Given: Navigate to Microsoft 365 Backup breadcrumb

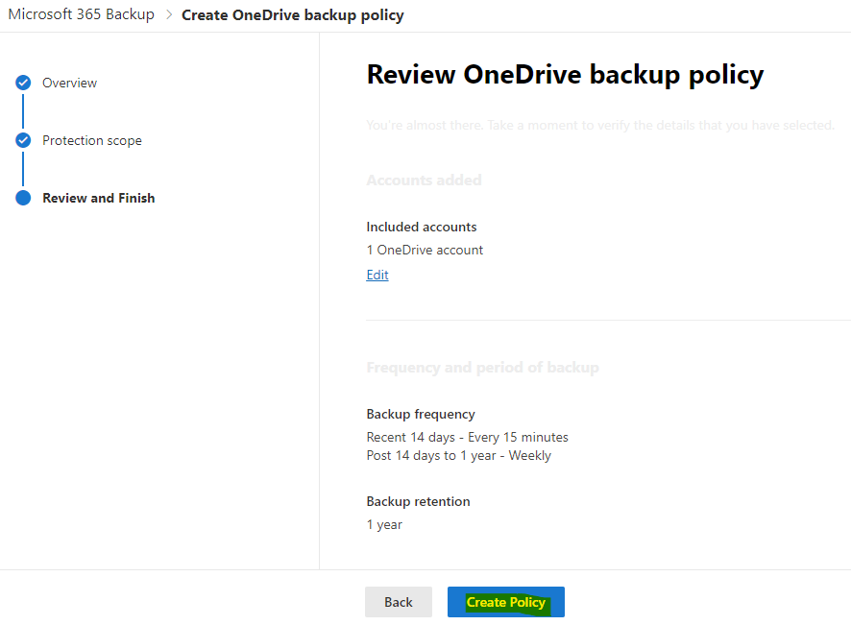Looking at the screenshot, I should 82,14.
